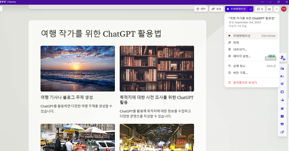The width and height of the screenshot is (289, 151).
Task: Select 내보내기... export menu item
Action: coord(252,49)
